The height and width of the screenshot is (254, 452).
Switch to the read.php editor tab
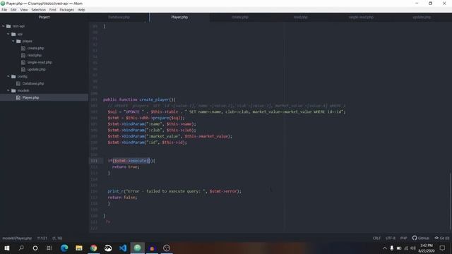(x=300, y=17)
